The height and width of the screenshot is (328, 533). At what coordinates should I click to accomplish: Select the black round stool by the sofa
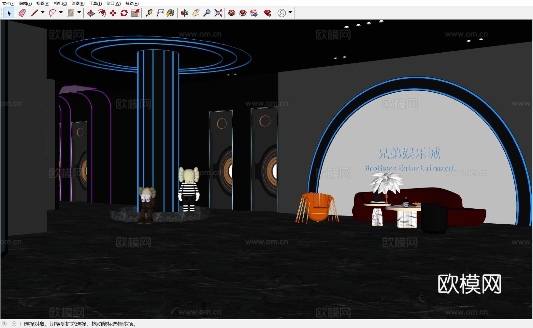434,218
